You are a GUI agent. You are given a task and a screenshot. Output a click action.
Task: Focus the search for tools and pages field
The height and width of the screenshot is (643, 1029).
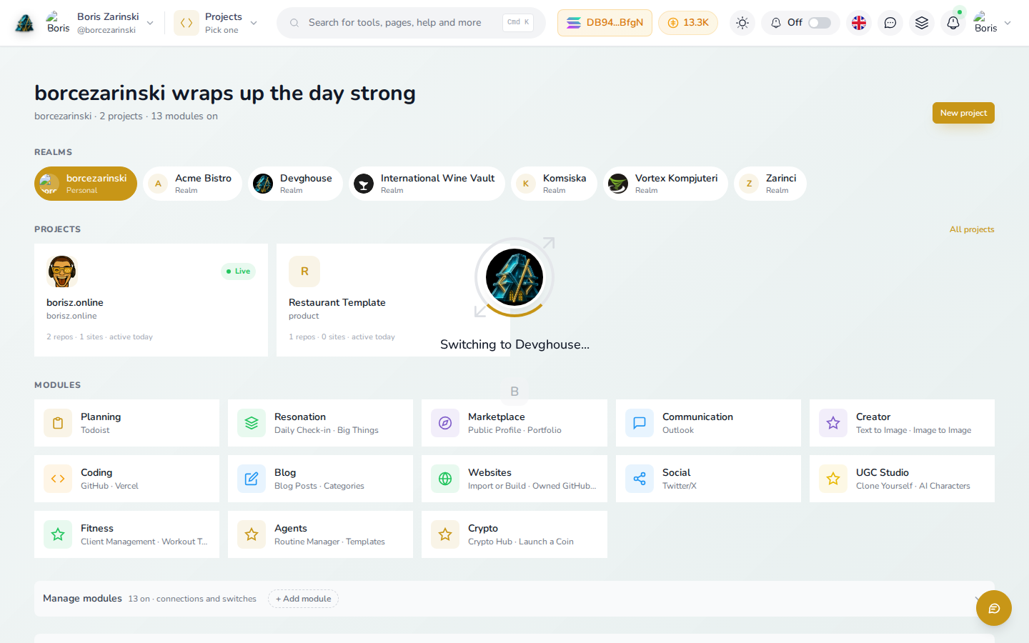411,23
